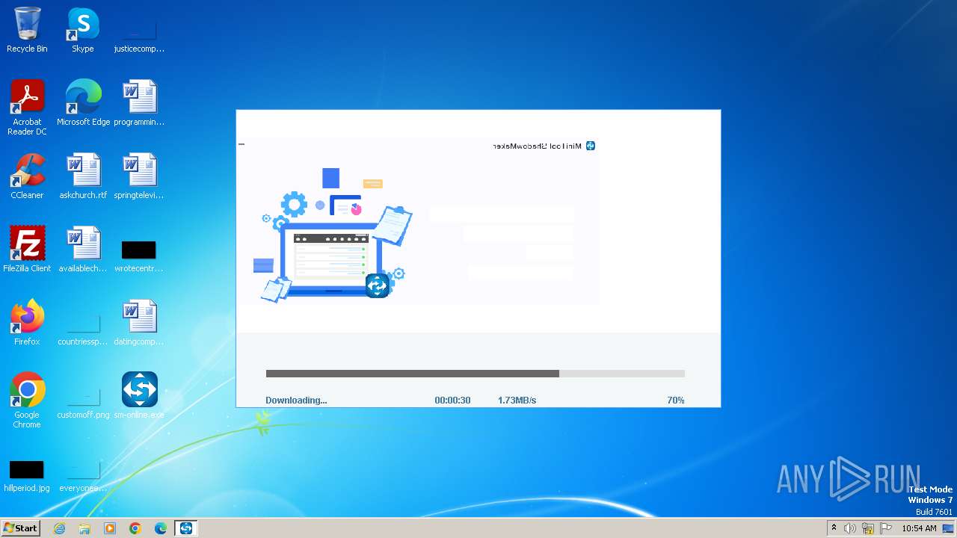957x538 pixels.
Task: Open the volume speaker tray icon
Action: [850, 528]
